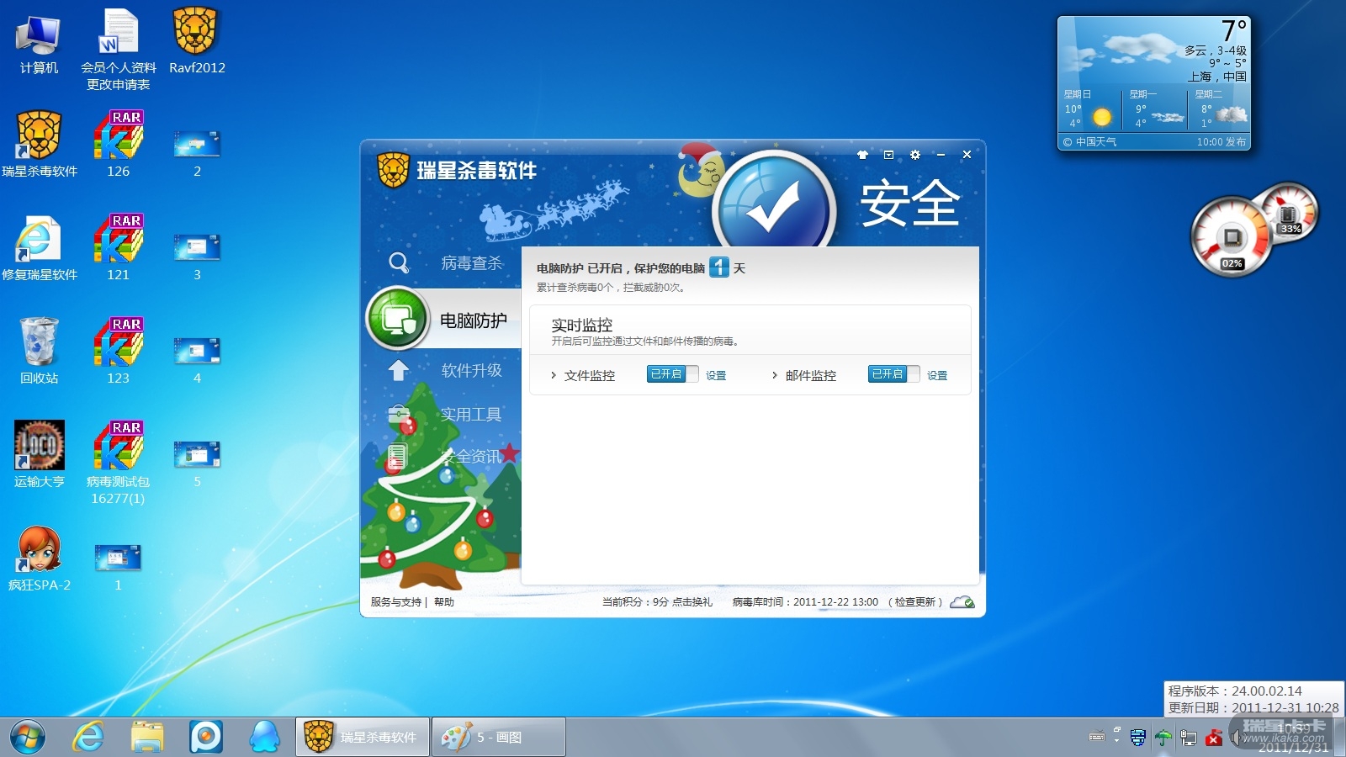The height and width of the screenshot is (757, 1346).
Task: Select the RAR archive named 121
Action: point(118,249)
